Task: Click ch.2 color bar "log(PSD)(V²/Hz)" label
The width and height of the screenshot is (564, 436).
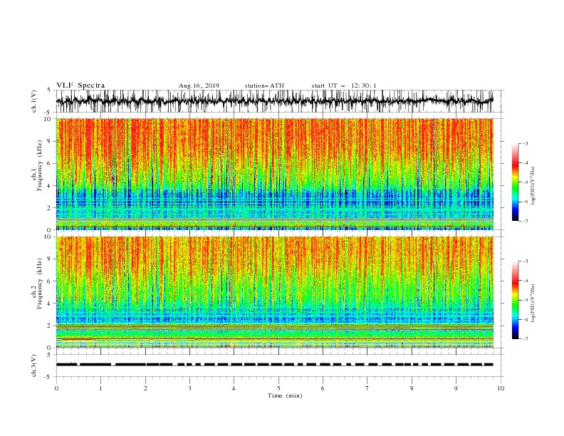Action: [x=533, y=303]
